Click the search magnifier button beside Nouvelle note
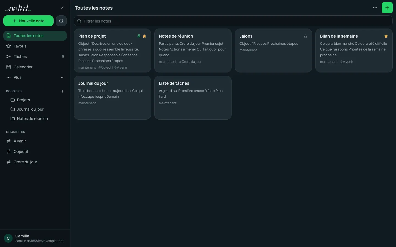The height and width of the screenshot is (247, 396). point(61,21)
